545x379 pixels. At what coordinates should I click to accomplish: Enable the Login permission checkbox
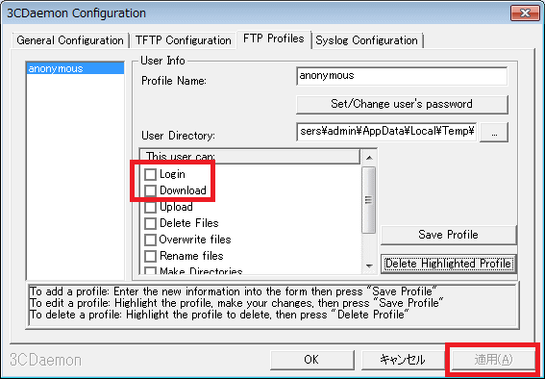(150, 174)
